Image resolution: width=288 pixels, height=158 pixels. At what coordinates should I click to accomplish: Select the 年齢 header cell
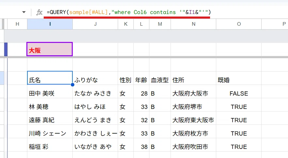[142, 78]
